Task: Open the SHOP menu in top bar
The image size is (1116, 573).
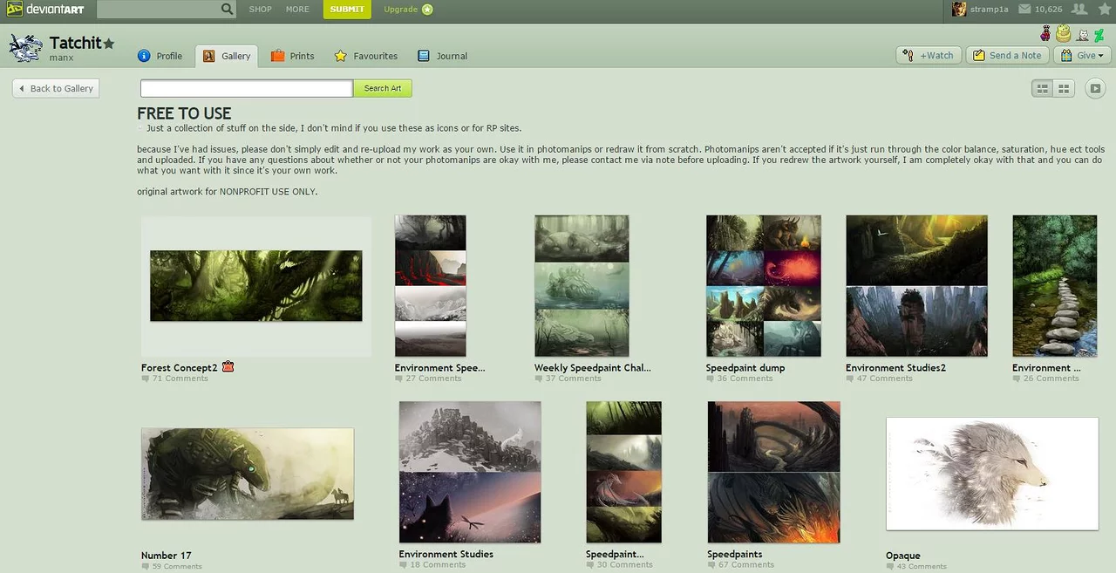Action: pyautogui.click(x=260, y=10)
